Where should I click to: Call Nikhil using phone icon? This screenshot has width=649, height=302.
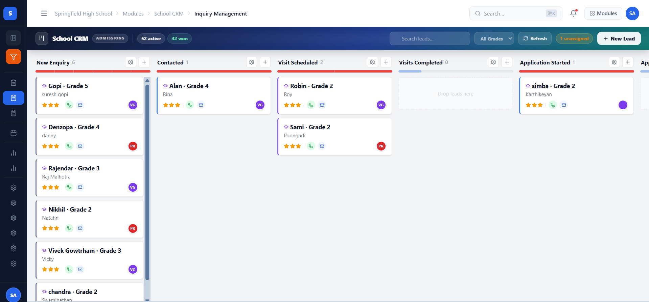pyautogui.click(x=69, y=228)
